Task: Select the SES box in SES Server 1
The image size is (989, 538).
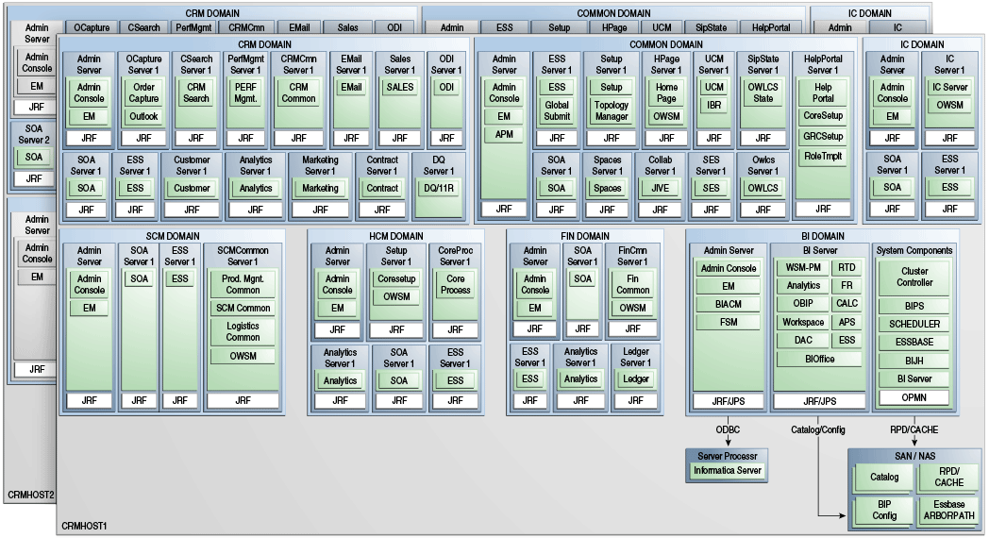Action: (x=711, y=188)
